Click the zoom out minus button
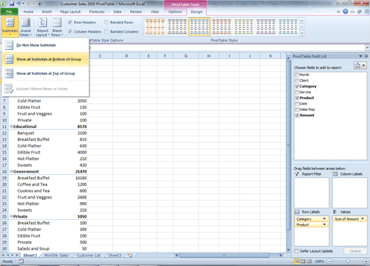Viewport: 370px width, 266px height. (x=329, y=261)
